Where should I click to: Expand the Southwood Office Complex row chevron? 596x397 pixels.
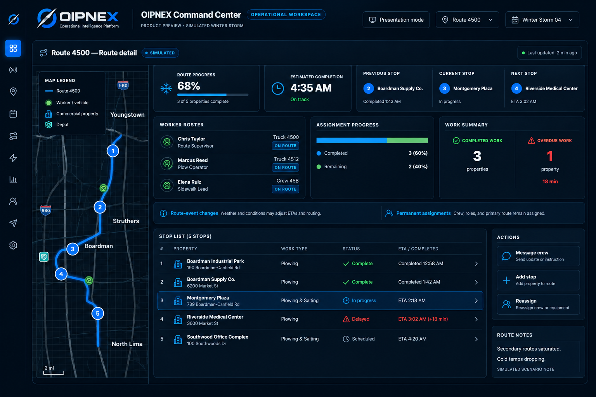click(x=476, y=339)
